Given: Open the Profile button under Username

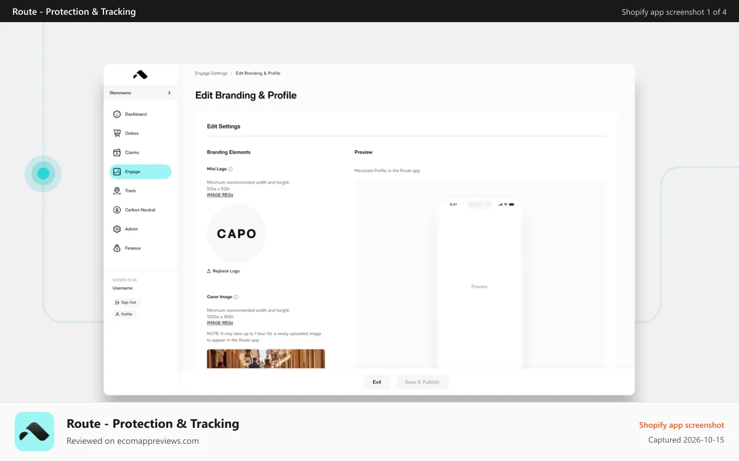Looking at the screenshot, I should (x=124, y=314).
